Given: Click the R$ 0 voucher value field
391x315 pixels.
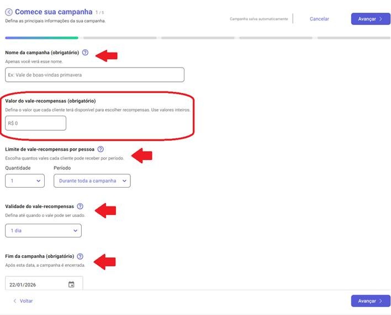Looking at the screenshot, I should coord(35,123).
